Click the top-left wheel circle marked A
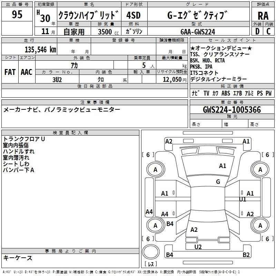This screenshot has width=276, height=276. click(155, 169)
